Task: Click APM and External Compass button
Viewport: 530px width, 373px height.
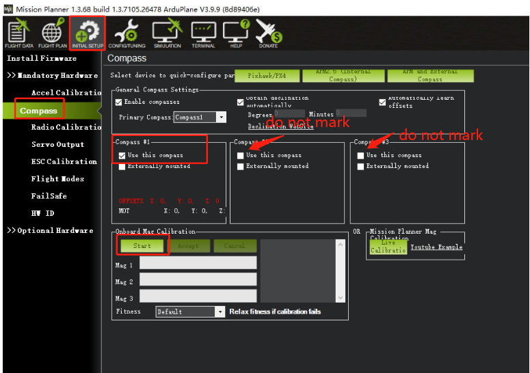Action: (430, 76)
